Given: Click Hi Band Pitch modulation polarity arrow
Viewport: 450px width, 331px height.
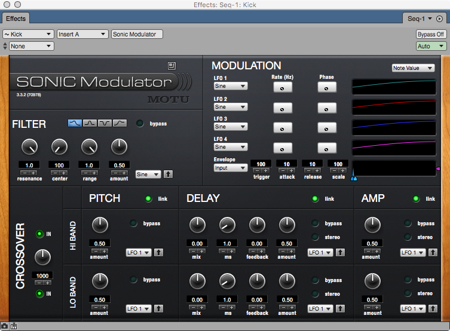Looking at the screenshot, I should tap(158, 252).
